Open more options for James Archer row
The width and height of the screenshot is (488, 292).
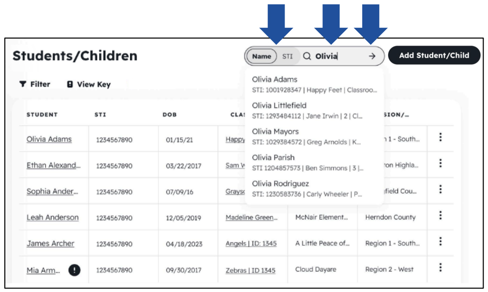click(440, 241)
